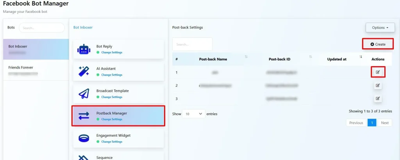Image resolution: width=400 pixels, height=160 pixels.
Task: Click the Bot Inboxer panel heading
Action: pyautogui.click(x=83, y=28)
